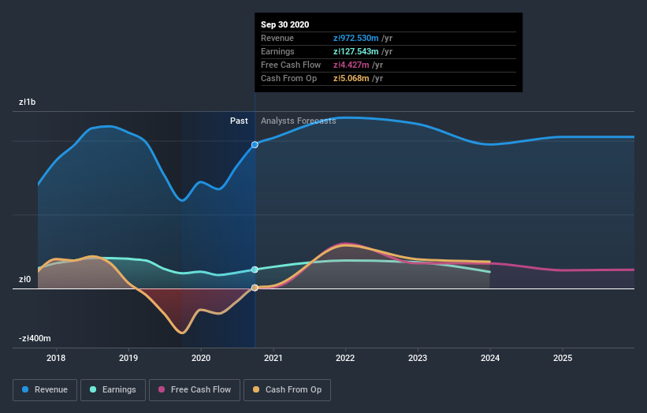Select the 2019 x-axis label
Screen dimensions: 647x413
128,358
